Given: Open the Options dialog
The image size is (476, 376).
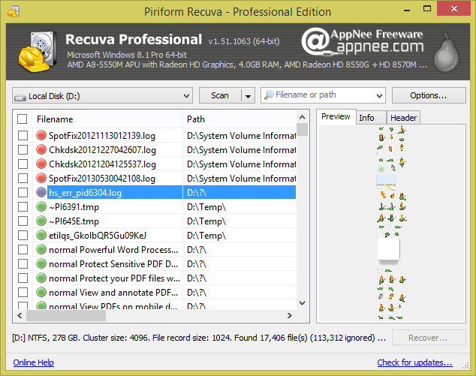Looking at the screenshot, I should pyautogui.click(x=429, y=95).
